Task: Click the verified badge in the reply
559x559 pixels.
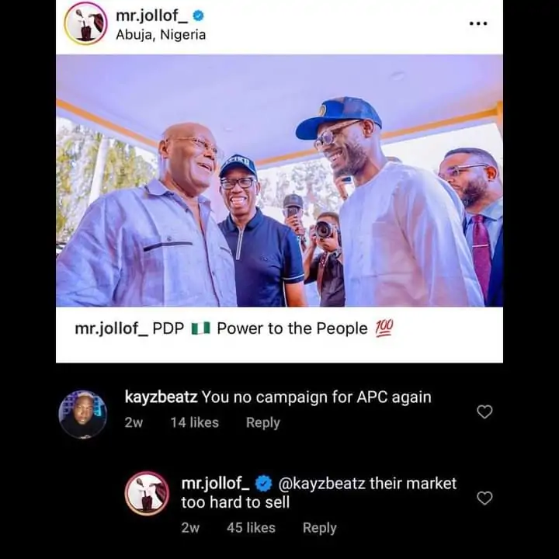Action: click(x=263, y=484)
